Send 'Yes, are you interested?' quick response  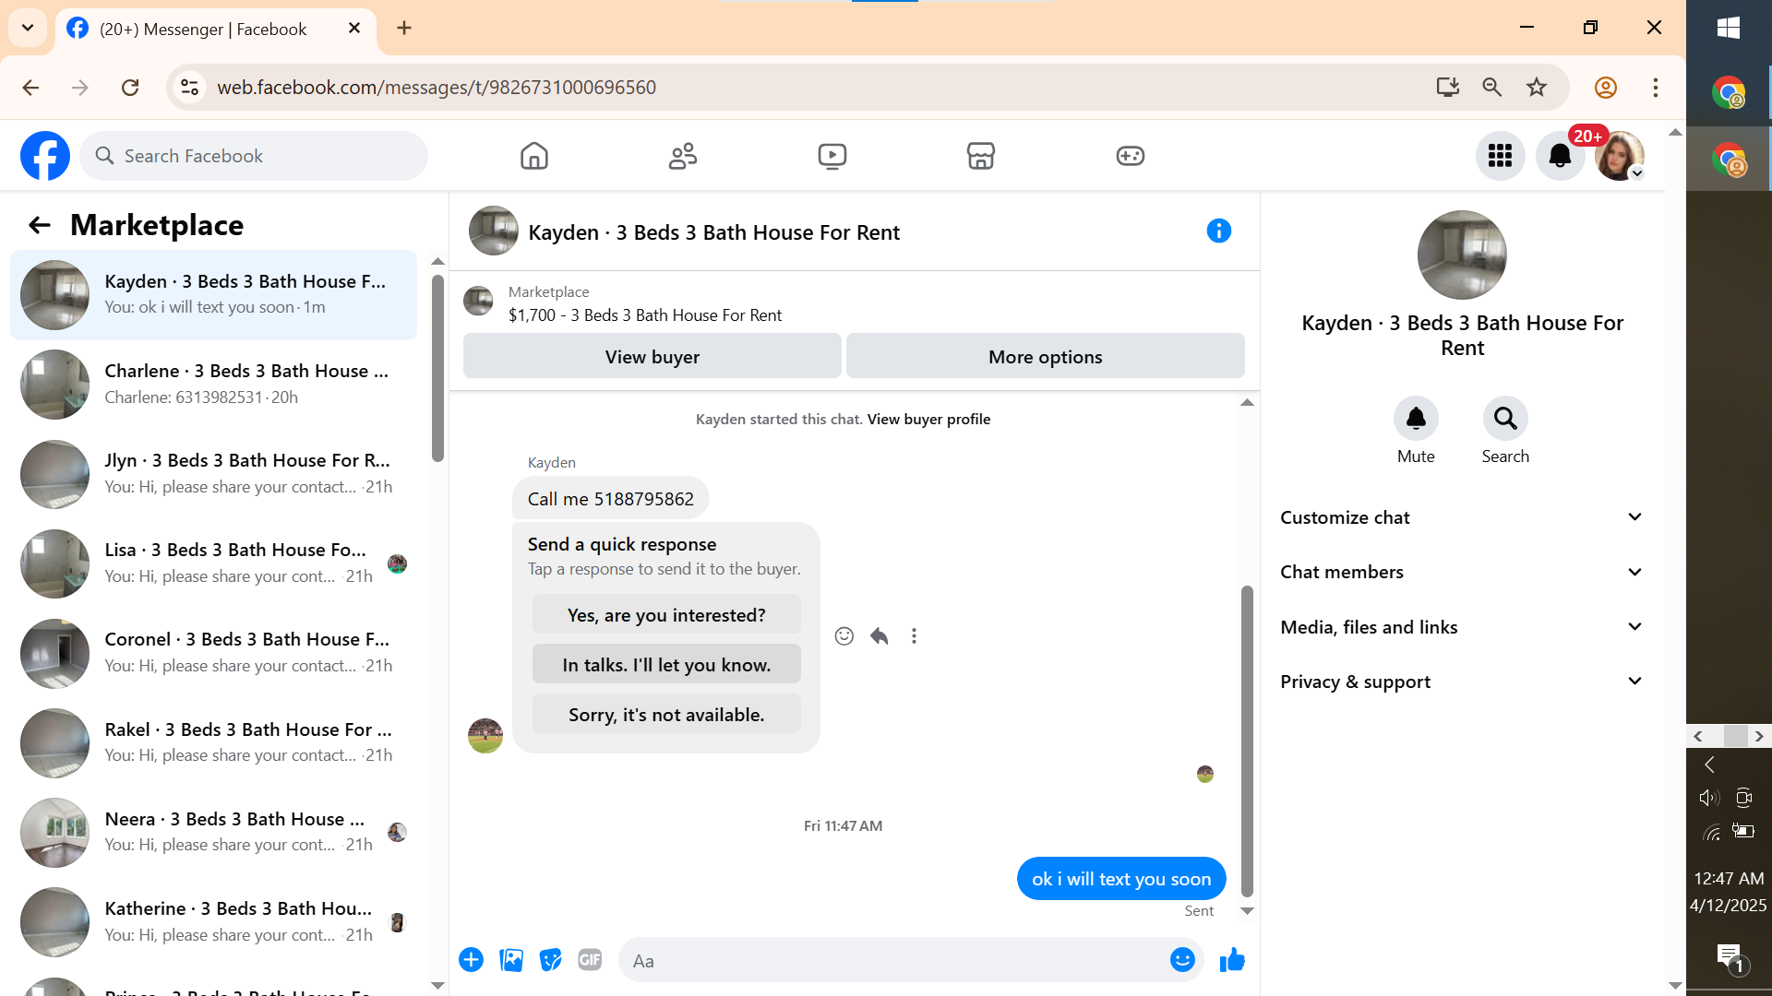coord(666,615)
